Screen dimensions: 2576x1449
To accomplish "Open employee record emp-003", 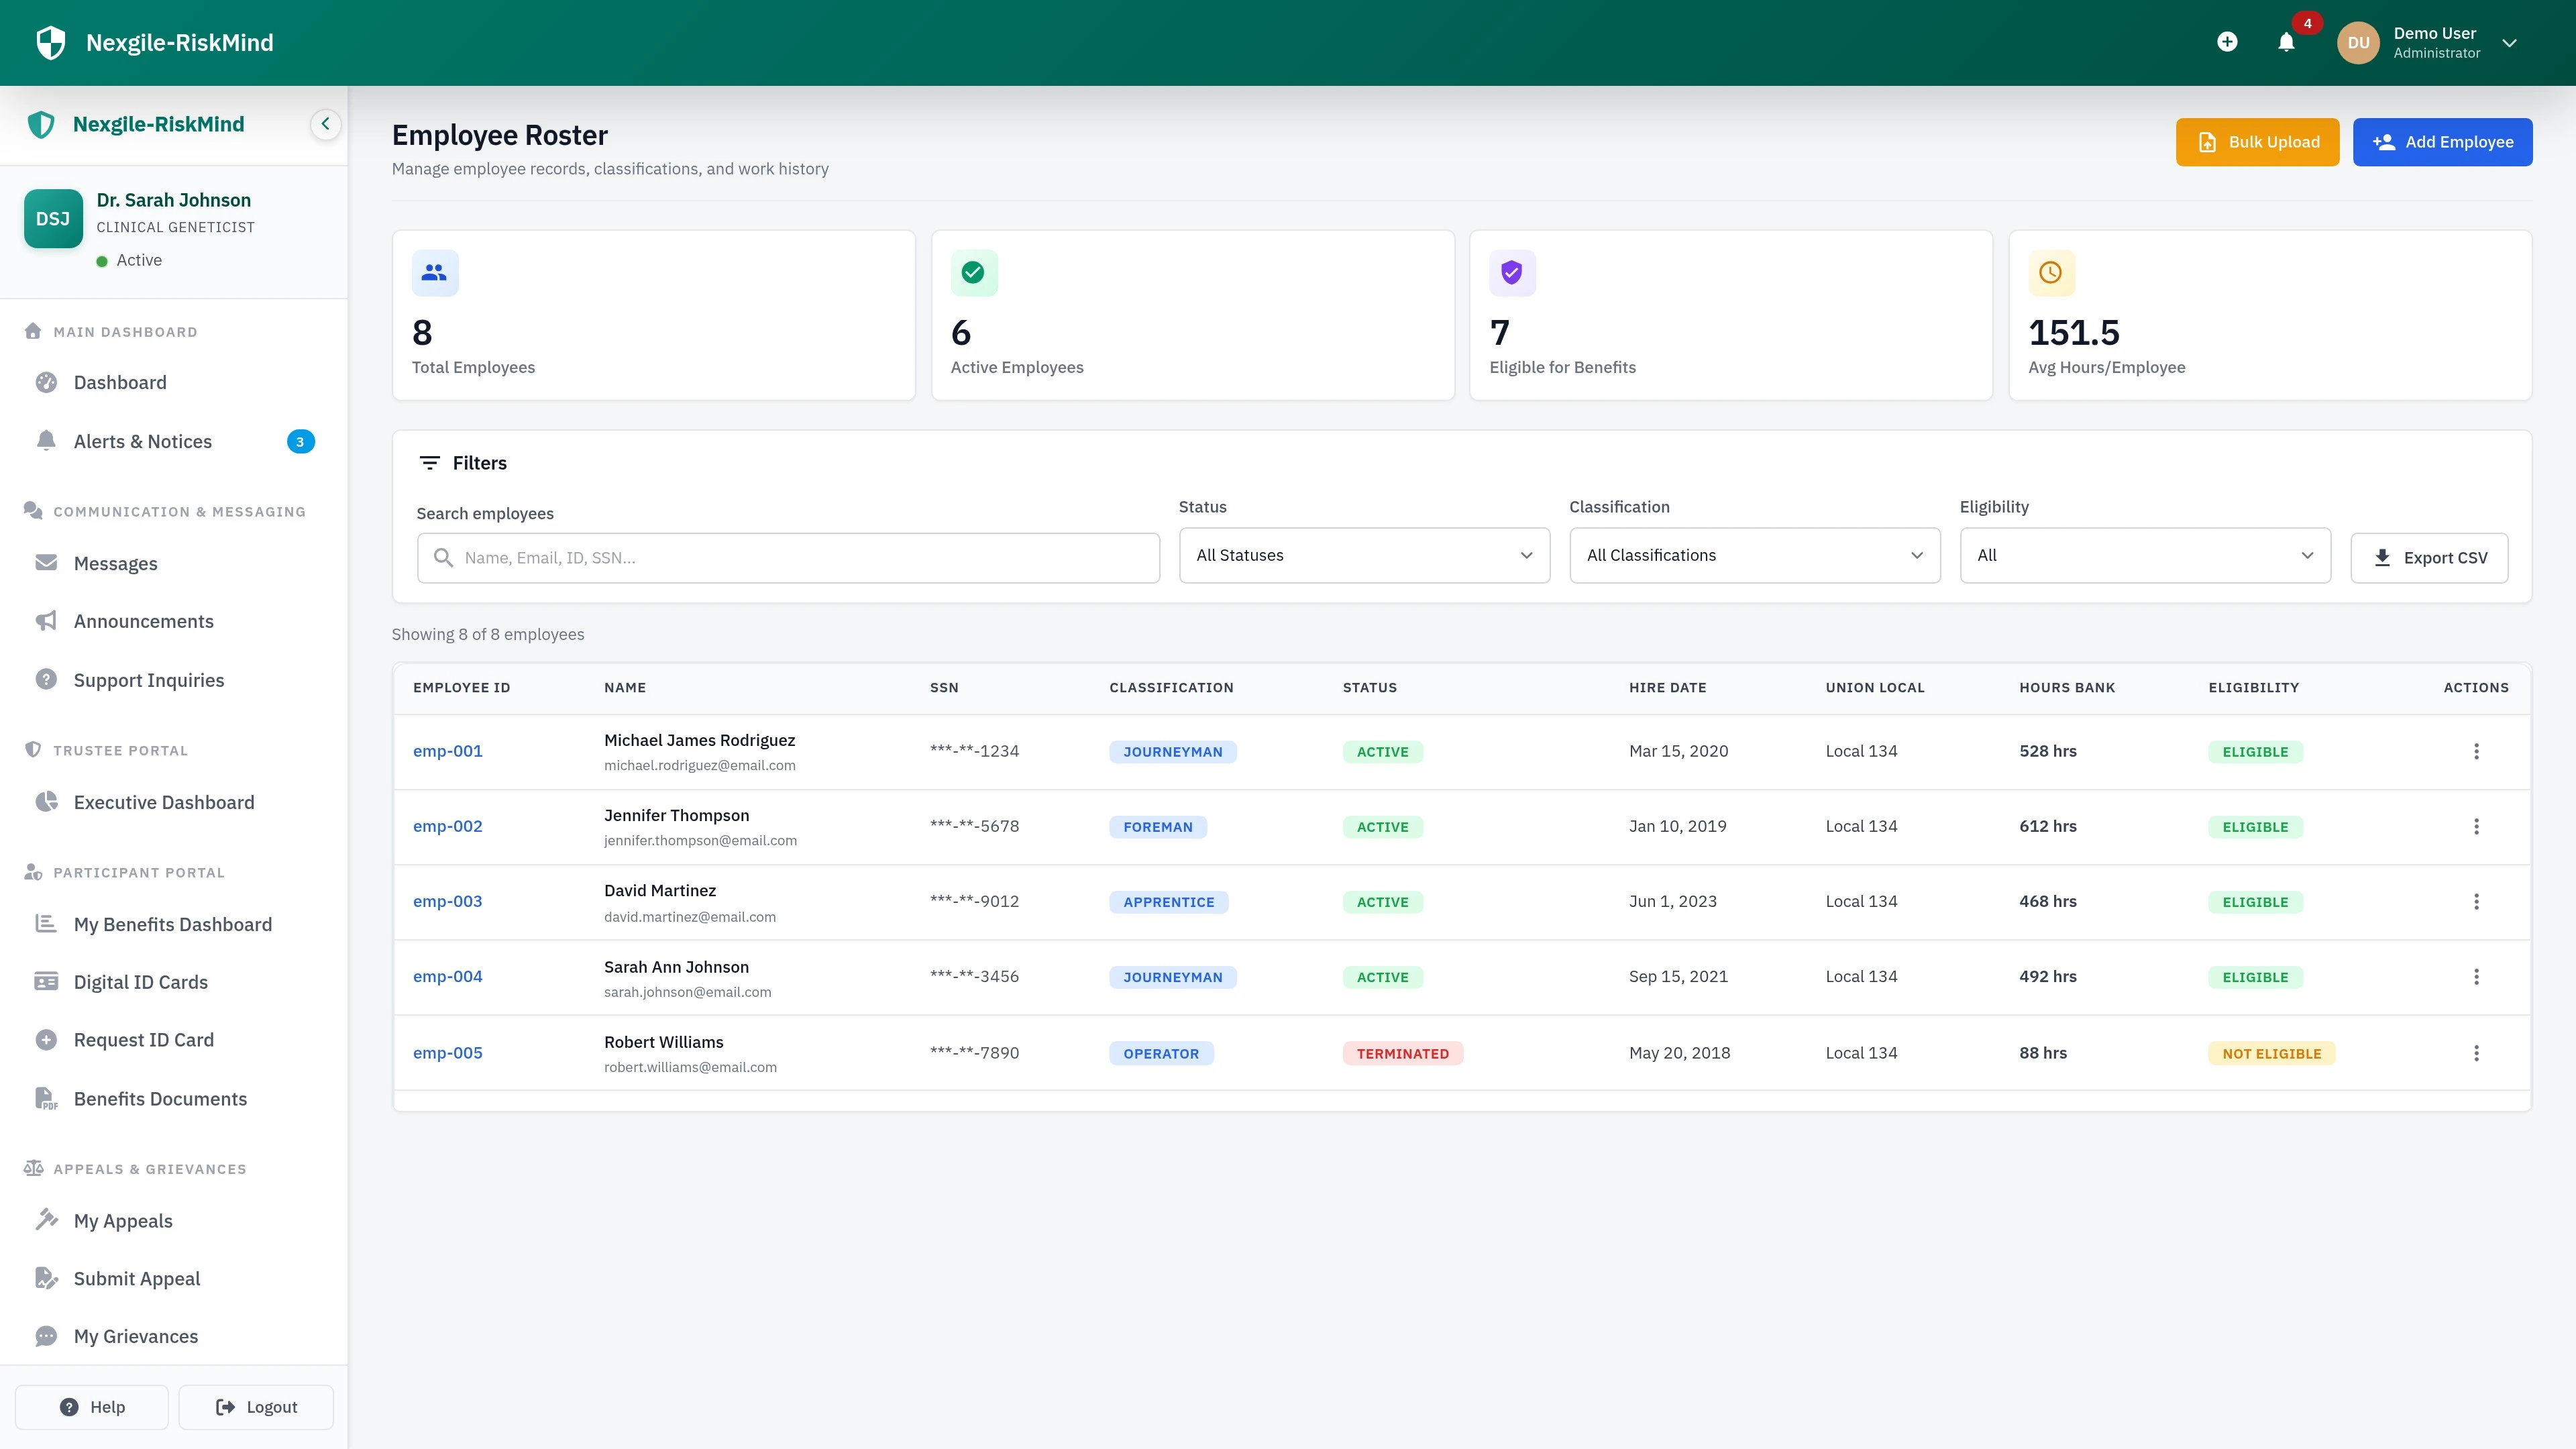I will pyautogui.click(x=447, y=901).
